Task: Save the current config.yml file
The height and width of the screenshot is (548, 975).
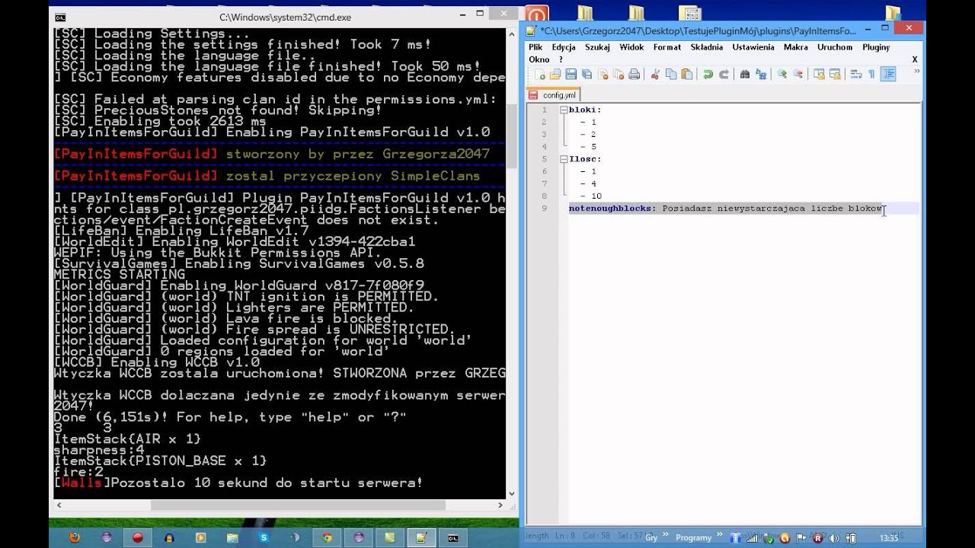Action: tap(571, 74)
